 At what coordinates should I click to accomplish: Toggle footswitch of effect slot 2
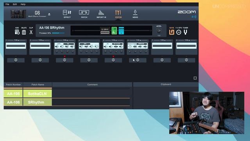click(x=40, y=60)
